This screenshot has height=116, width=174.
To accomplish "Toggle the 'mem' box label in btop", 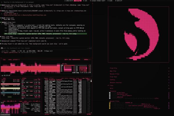I will point(4,78).
